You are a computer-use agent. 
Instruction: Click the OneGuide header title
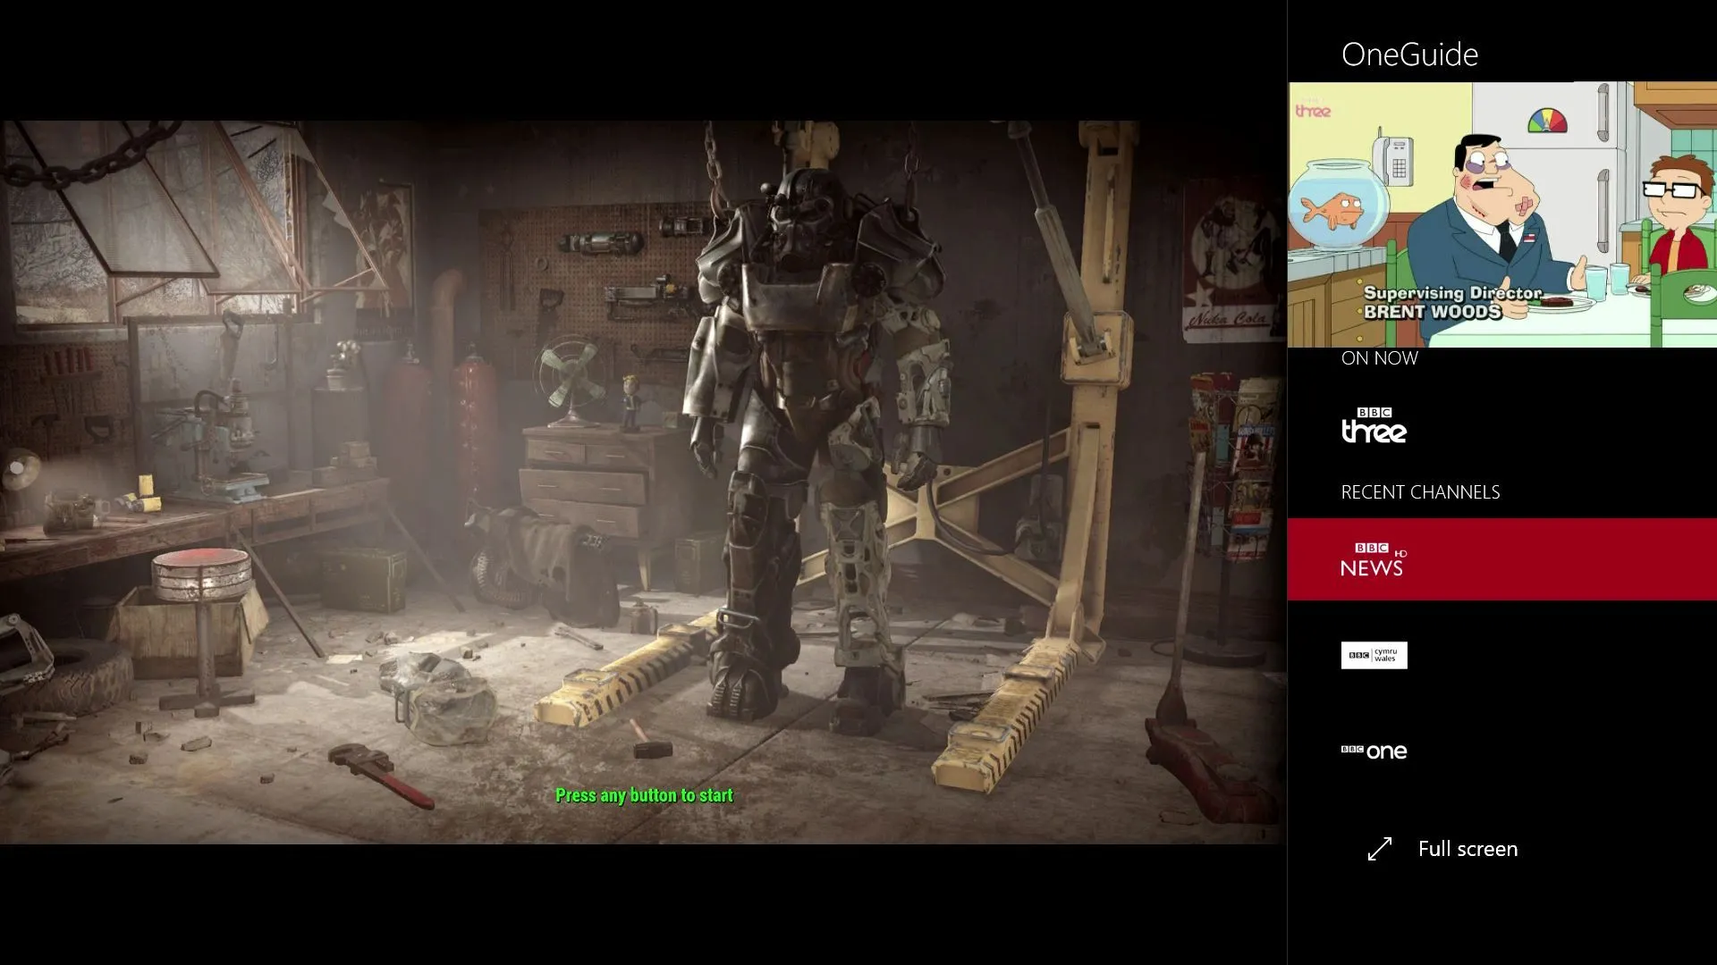tap(1409, 55)
